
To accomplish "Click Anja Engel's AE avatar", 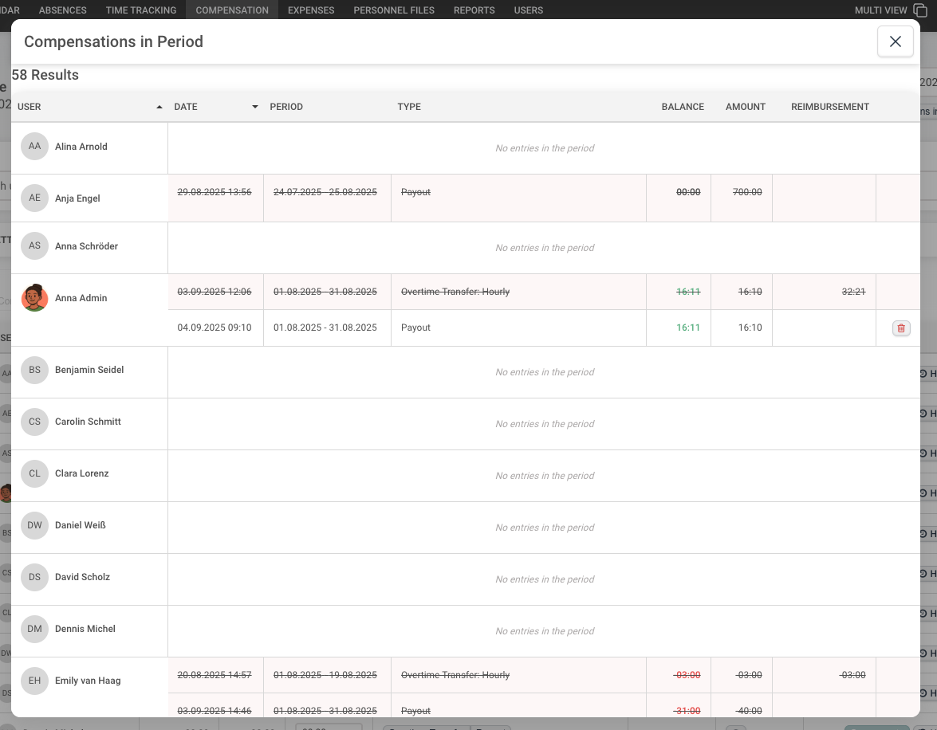I will (x=34, y=198).
